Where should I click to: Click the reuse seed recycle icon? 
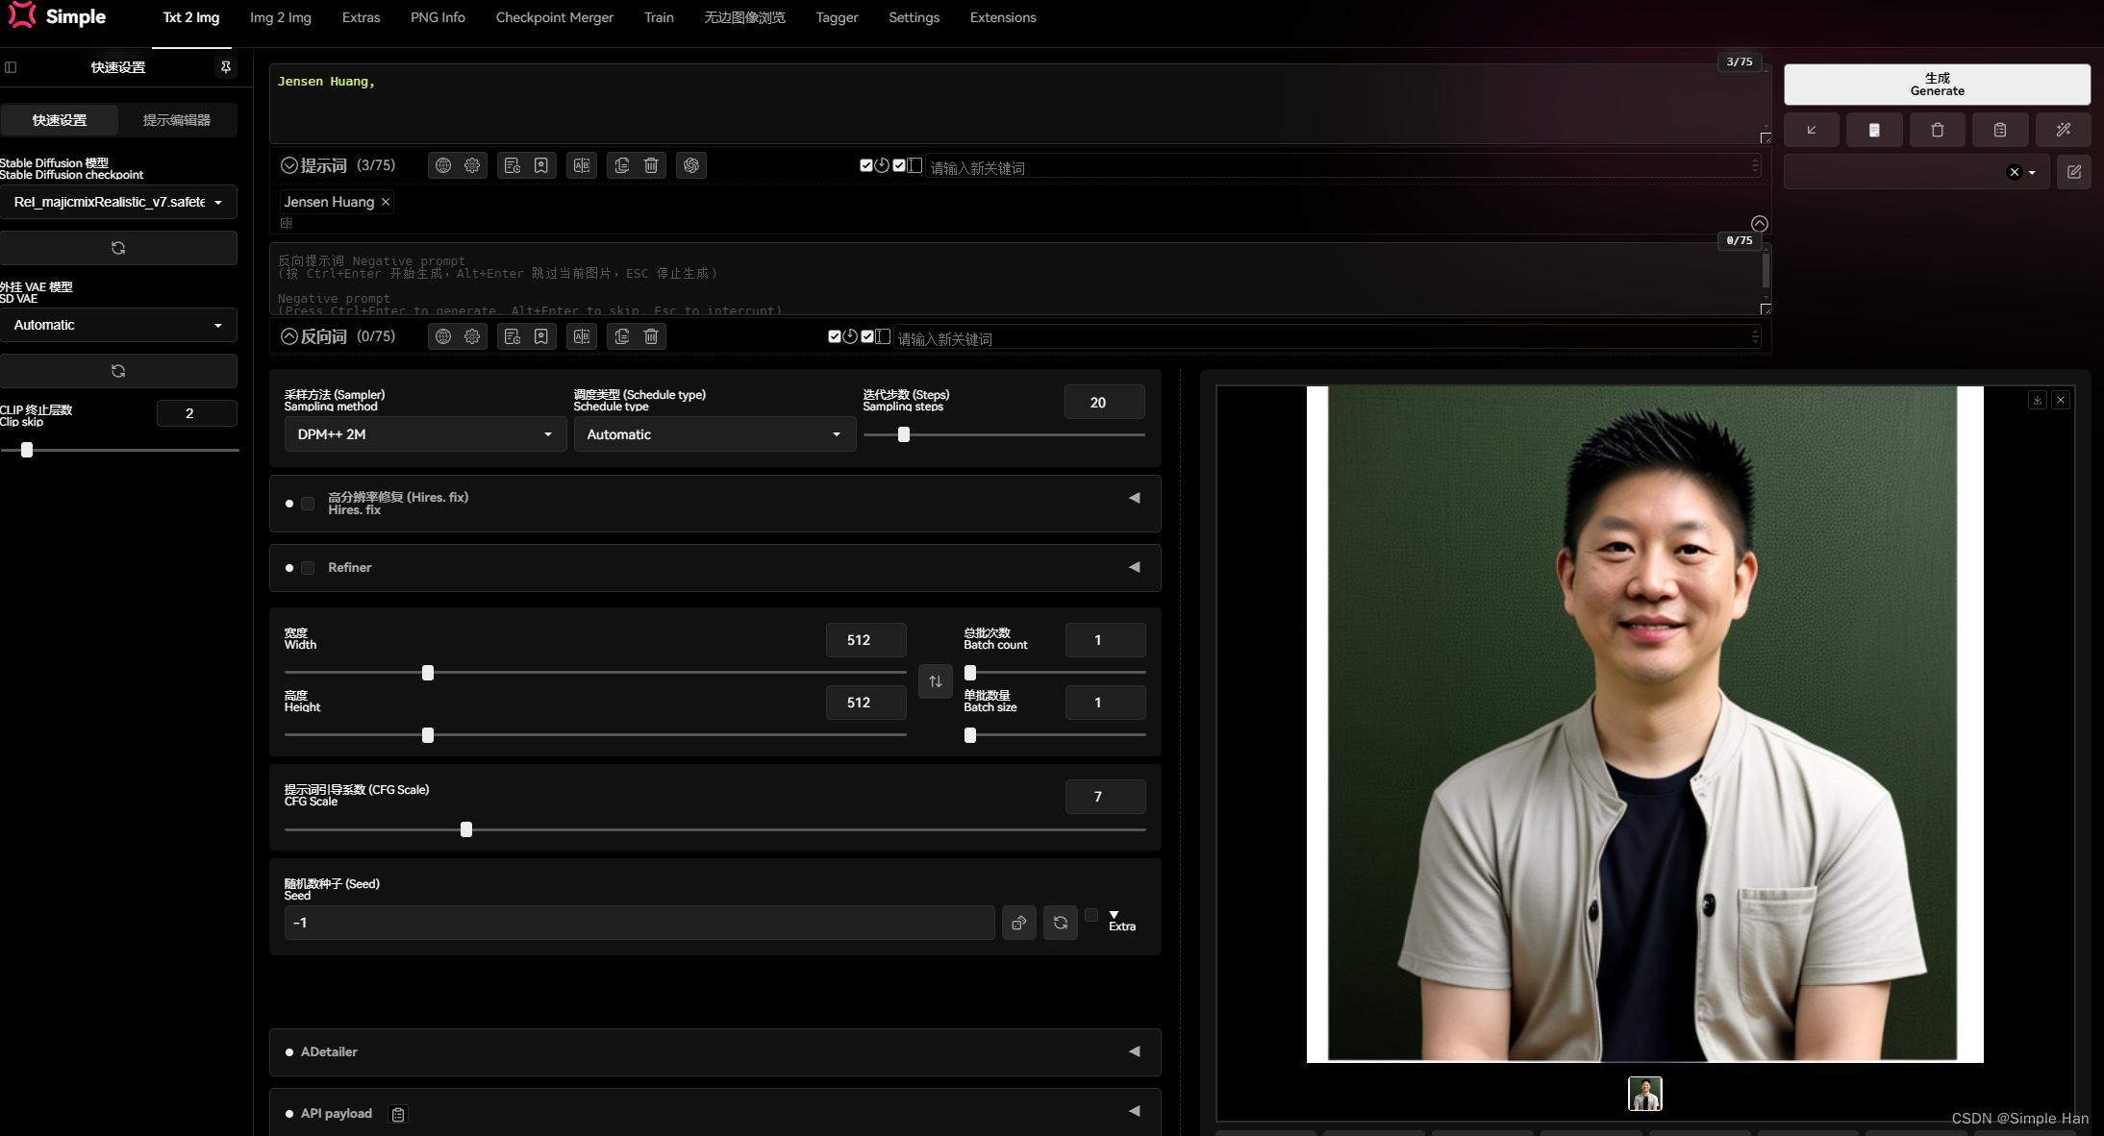click(x=1060, y=923)
